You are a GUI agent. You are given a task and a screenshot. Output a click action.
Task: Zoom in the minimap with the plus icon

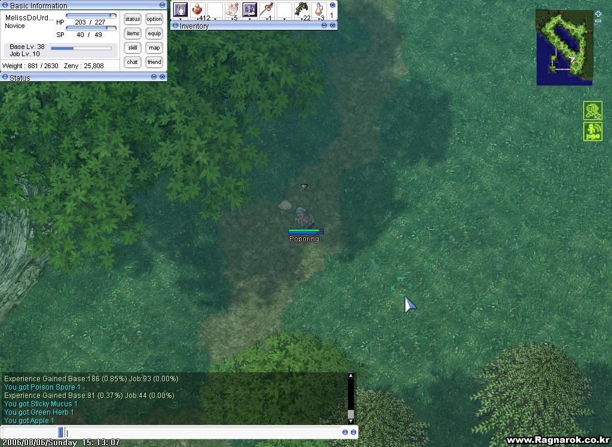[x=598, y=14]
